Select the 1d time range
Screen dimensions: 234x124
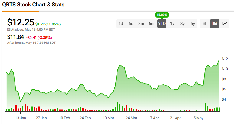coord(121,24)
